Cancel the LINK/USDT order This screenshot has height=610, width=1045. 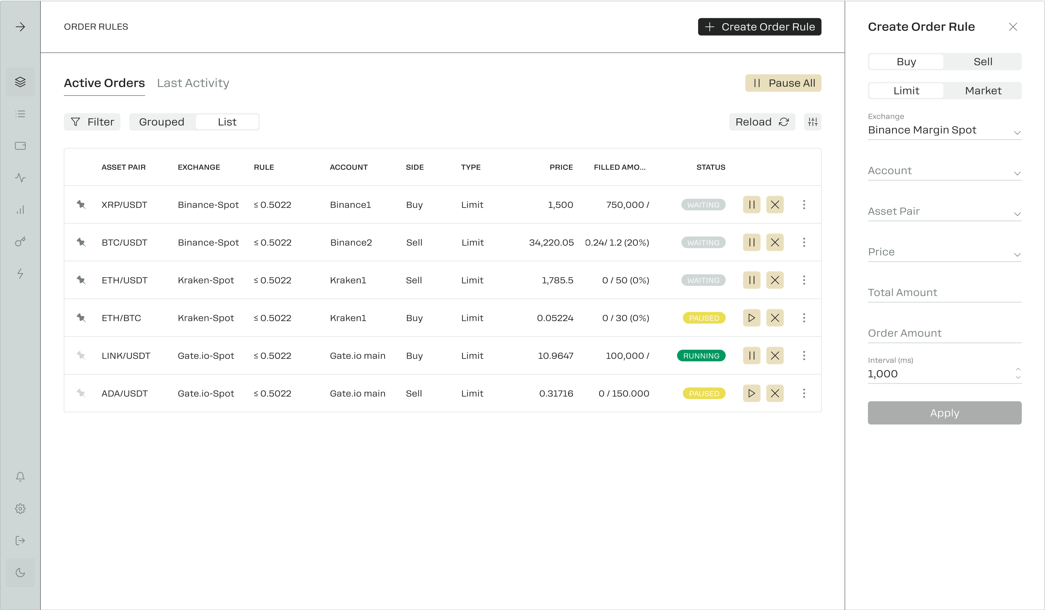775,356
